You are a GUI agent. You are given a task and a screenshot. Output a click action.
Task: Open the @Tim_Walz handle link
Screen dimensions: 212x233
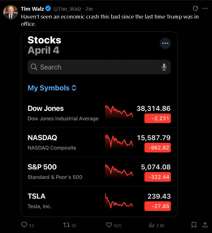(67, 9)
